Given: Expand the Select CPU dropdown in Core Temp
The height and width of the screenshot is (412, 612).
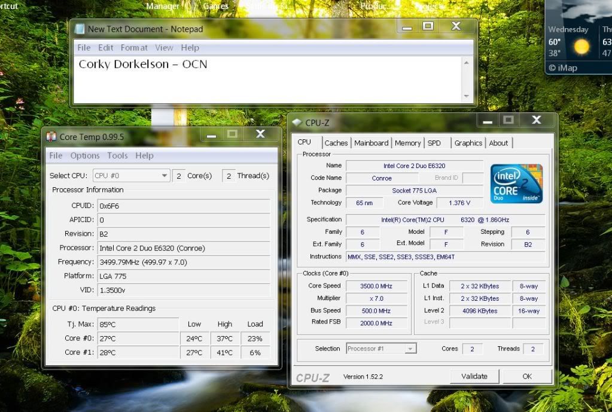Looking at the screenshot, I should coord(165,176).
